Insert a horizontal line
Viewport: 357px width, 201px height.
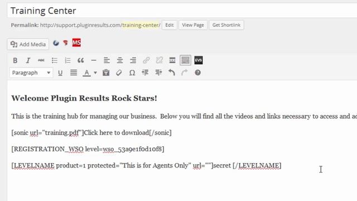(x=94, y=60)
